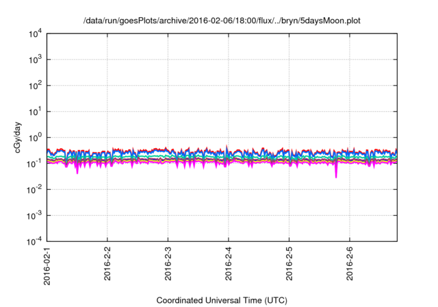The height and width of the screenshot is (307, 438).
Task: Click the 10^1 y-axis tick label
Action: click(36, 112)
